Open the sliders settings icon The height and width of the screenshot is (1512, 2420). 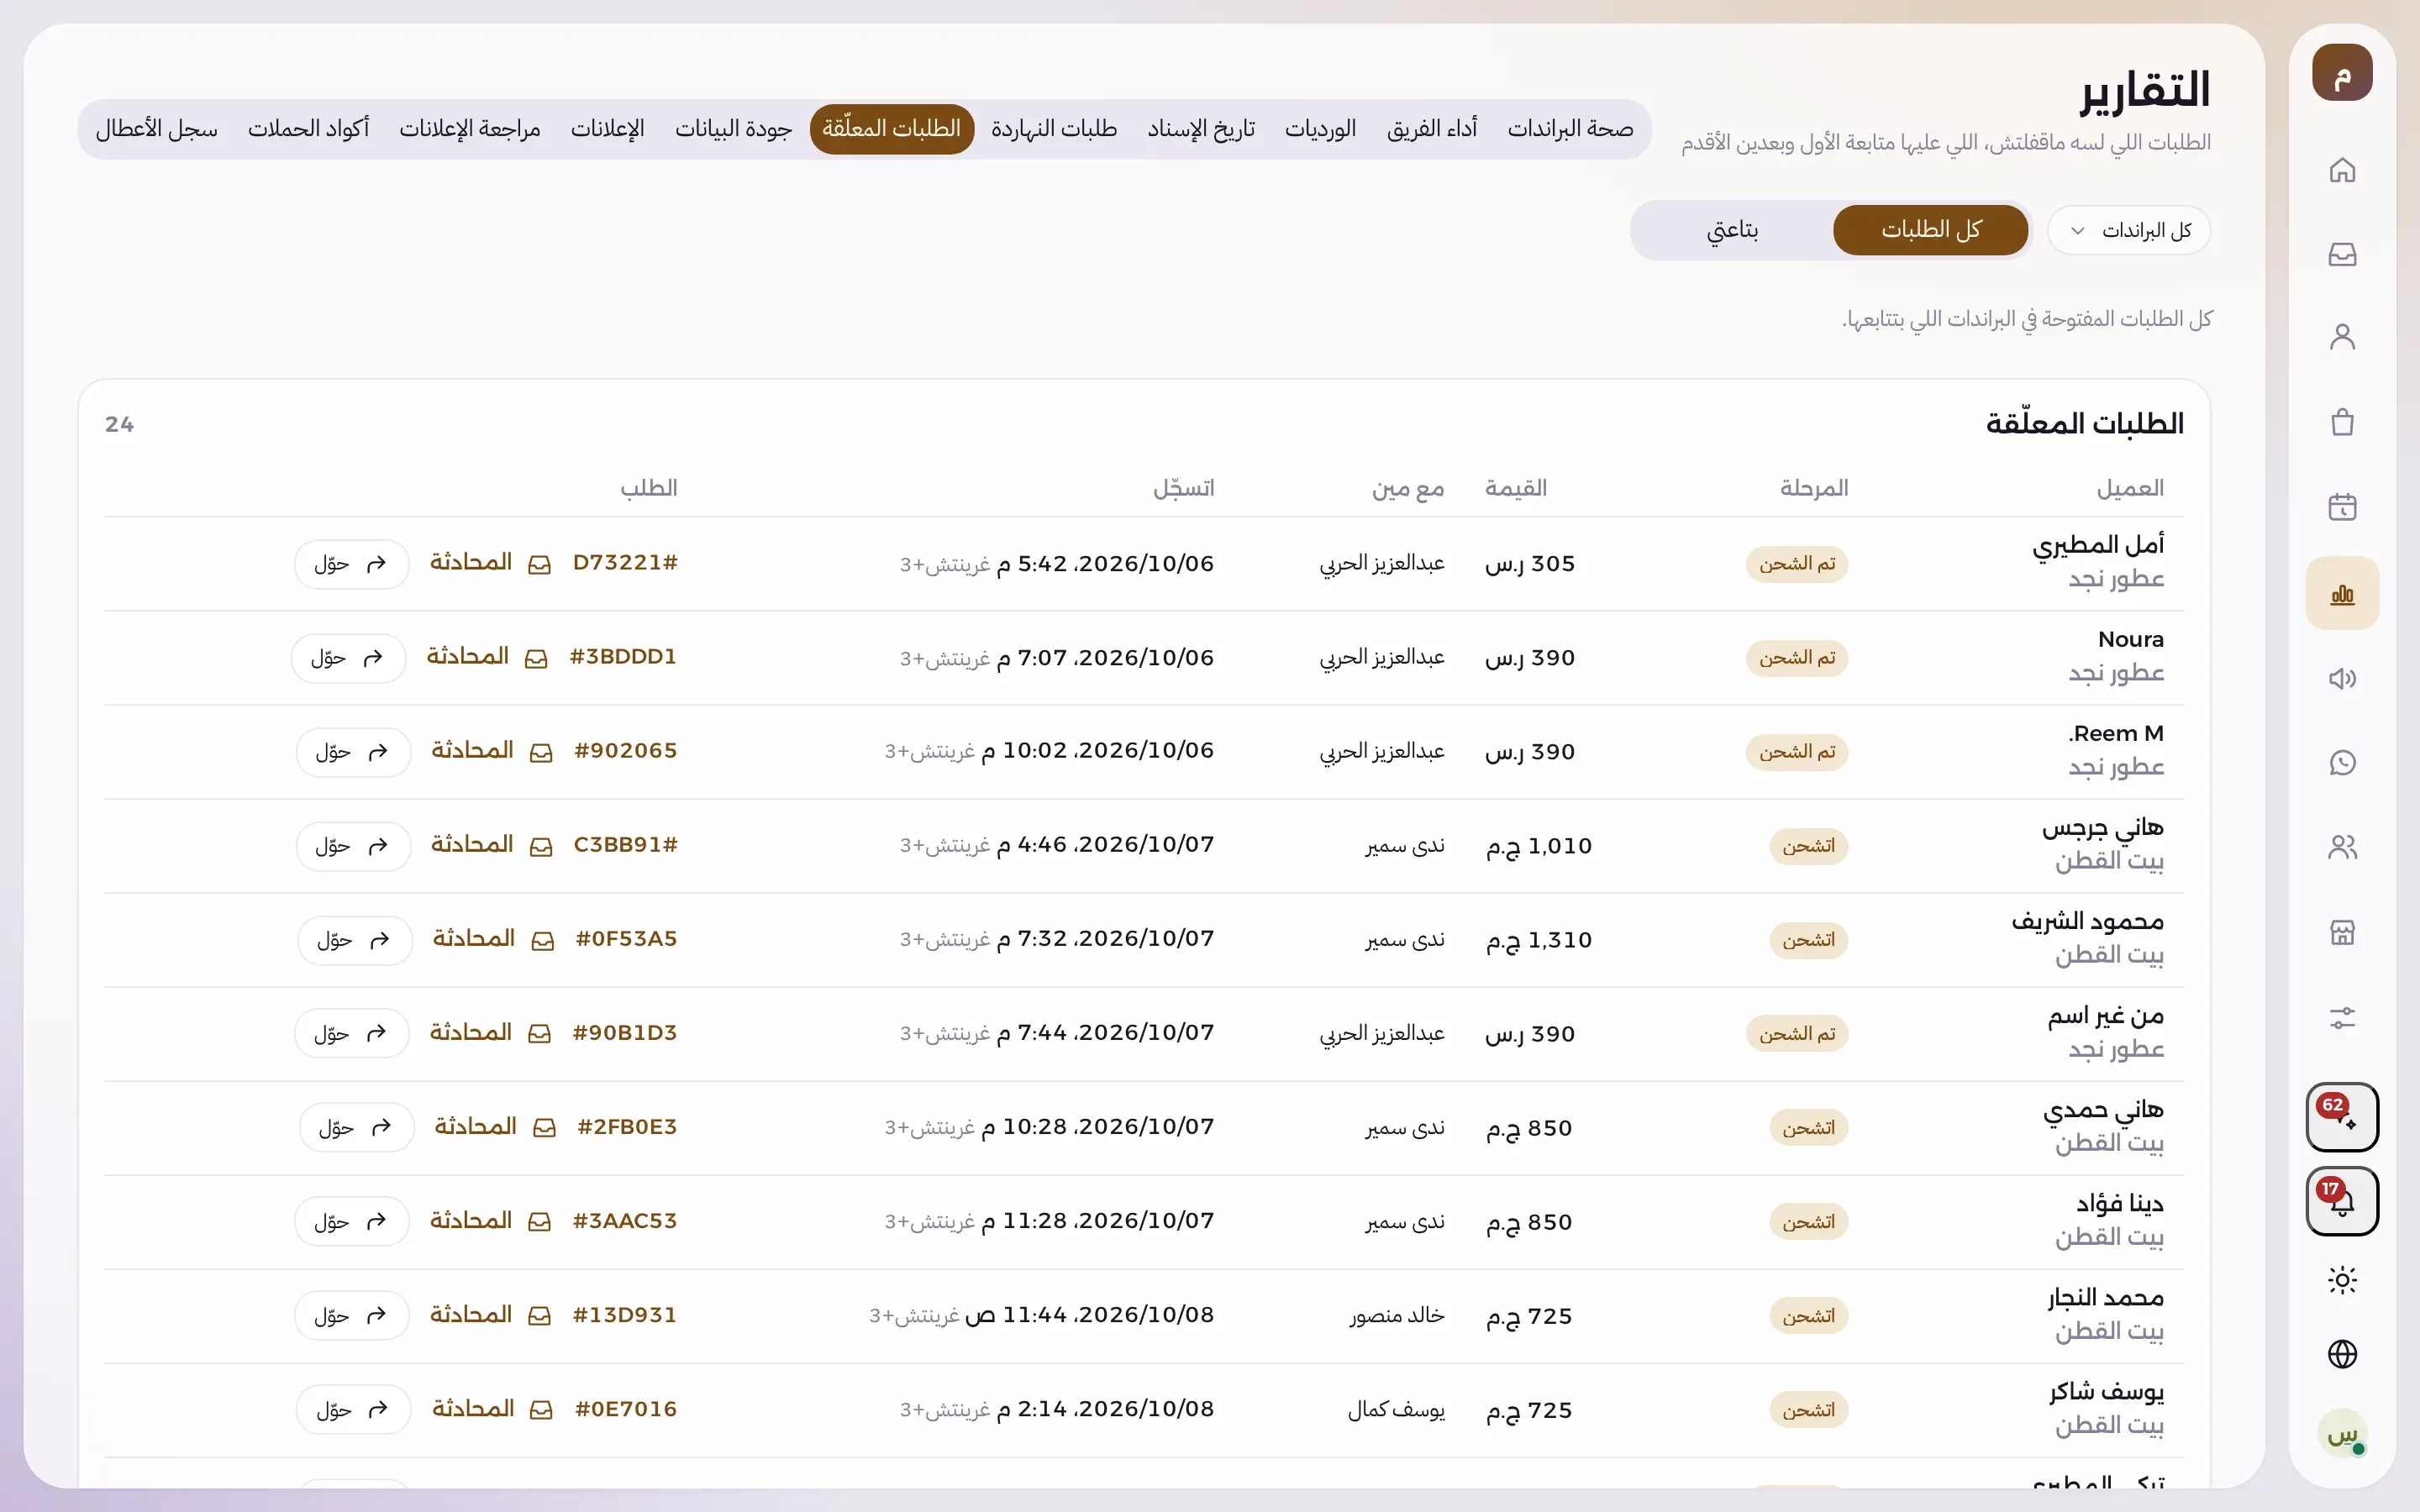pos(2342,1018)
